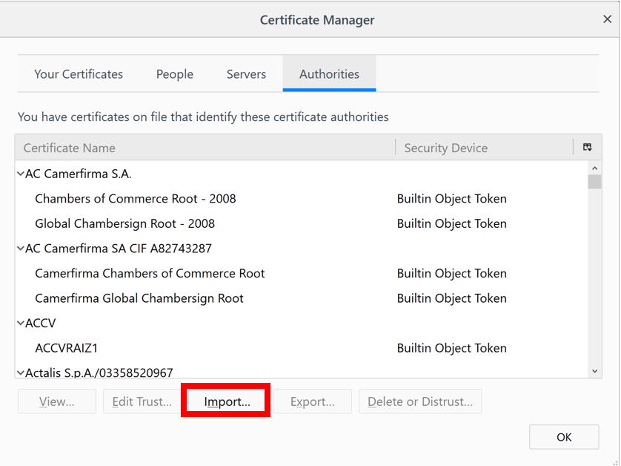This screenshot has width=621, height=466.
Task: Collapse the AC Camerfirma SA CIF A82743287 group
Action: click(20, 249)
